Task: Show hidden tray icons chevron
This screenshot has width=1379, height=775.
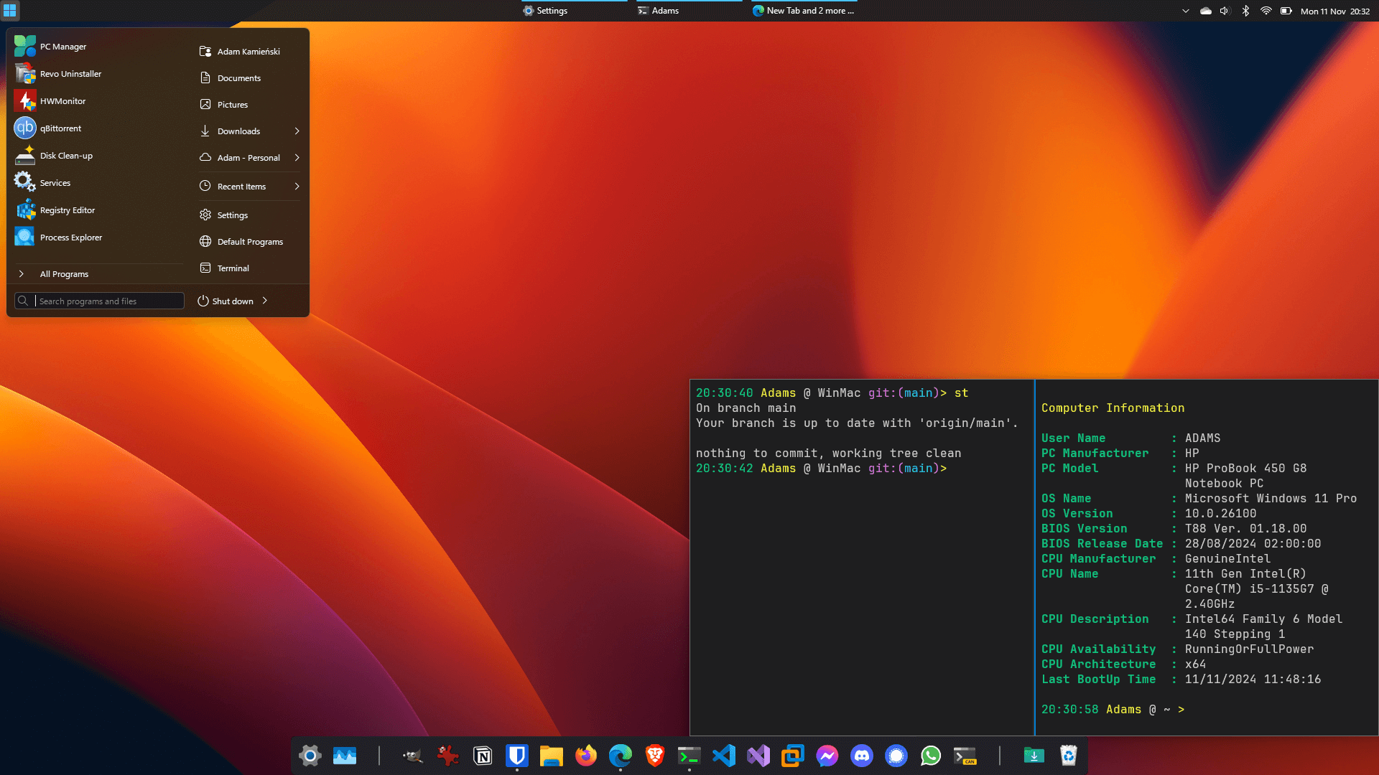Action: coord(1186,11)
